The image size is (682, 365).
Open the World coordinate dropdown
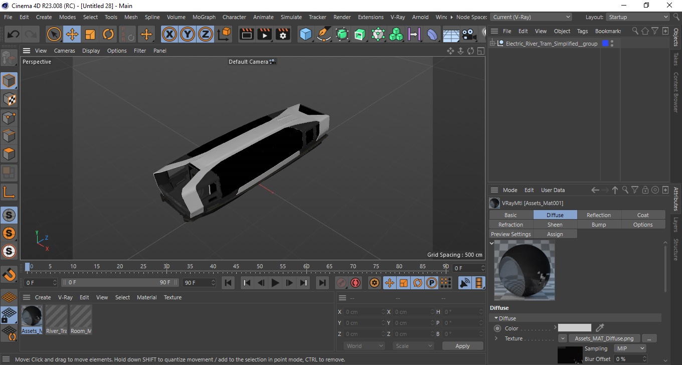coord(365,346)
